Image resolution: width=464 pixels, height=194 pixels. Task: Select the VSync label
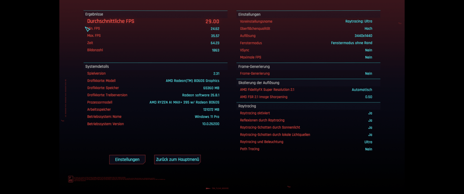[x=245, y=50]
